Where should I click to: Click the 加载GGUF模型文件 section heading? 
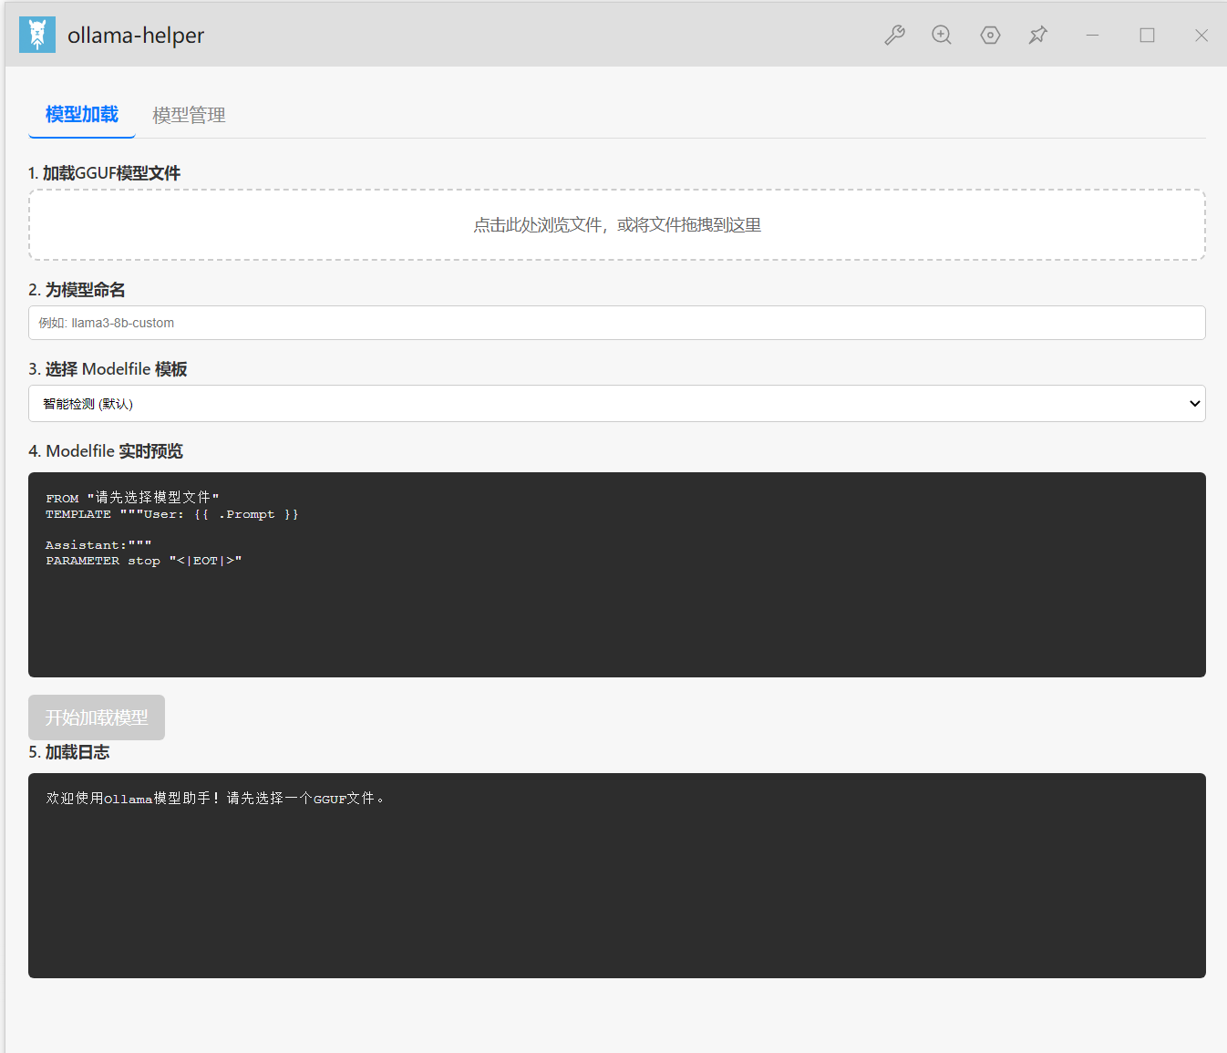[x=105, y=173]
